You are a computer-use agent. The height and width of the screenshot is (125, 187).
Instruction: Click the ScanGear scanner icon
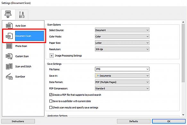9,76
